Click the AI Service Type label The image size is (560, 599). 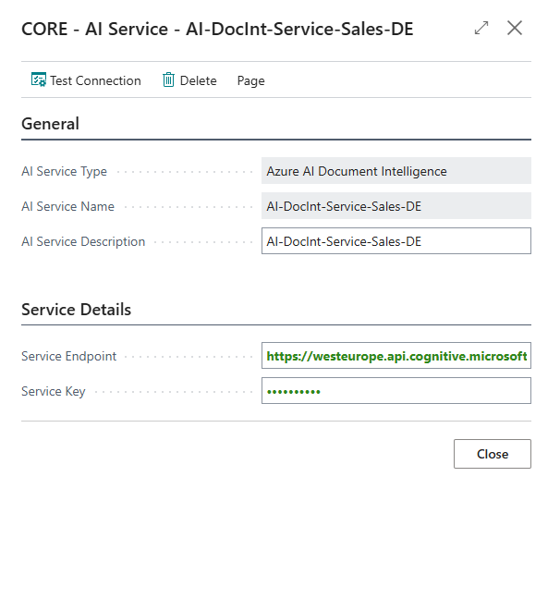tap(64, 172)
